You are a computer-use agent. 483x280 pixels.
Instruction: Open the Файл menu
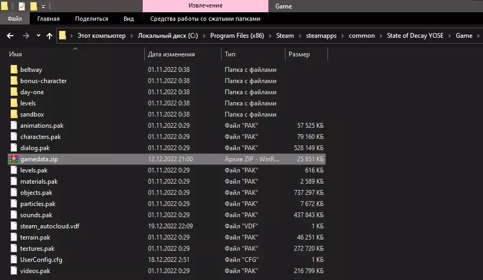(x=15, y=19)
